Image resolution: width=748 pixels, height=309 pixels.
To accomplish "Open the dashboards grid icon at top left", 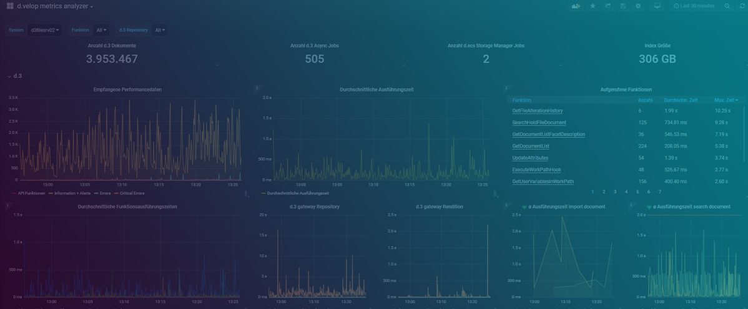I will [x=10, y=6].
